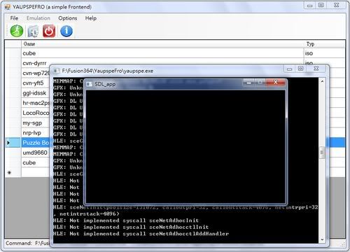This screenshot has height=252, width=350.
Task: Click row selector arrow of Puzzle Bo row
Action: (13, 143)
